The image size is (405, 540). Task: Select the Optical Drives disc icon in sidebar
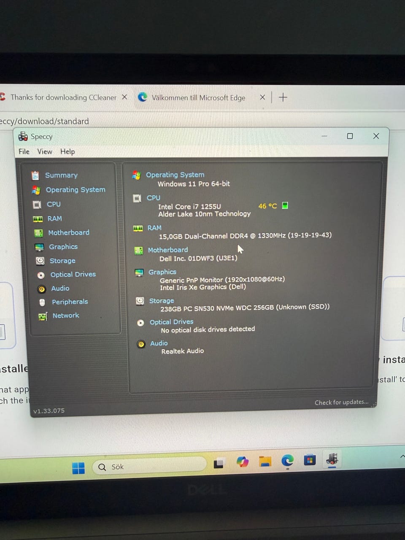click(41, 275)
